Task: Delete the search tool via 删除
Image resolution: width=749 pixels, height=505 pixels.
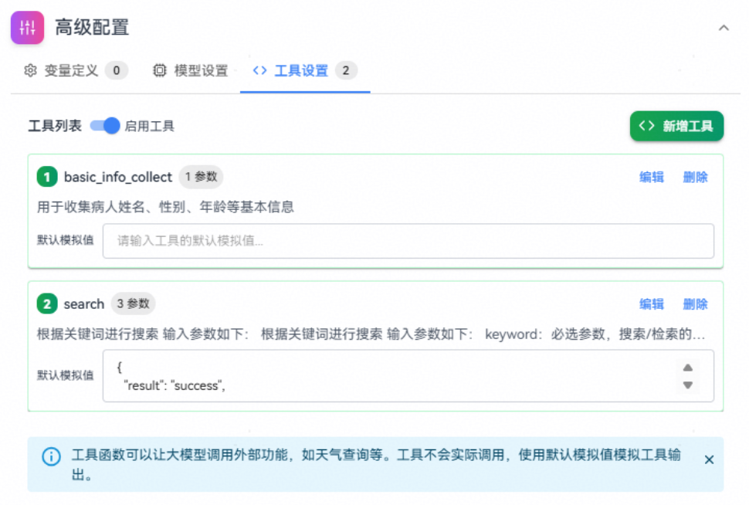Action: [695, 304]
